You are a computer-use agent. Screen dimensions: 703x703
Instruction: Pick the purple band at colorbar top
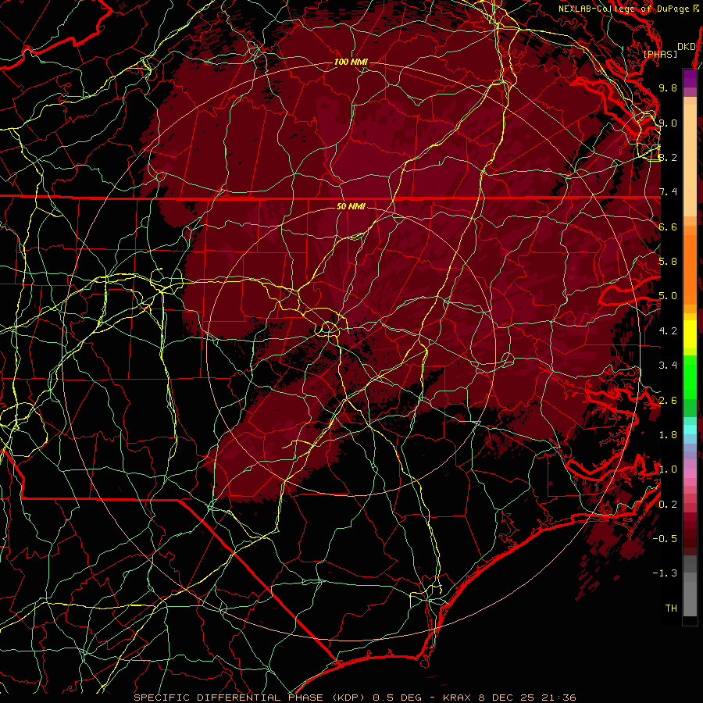pyautogui.click(x=690, y=78)
